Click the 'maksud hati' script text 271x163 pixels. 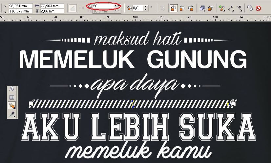(138, 38)
